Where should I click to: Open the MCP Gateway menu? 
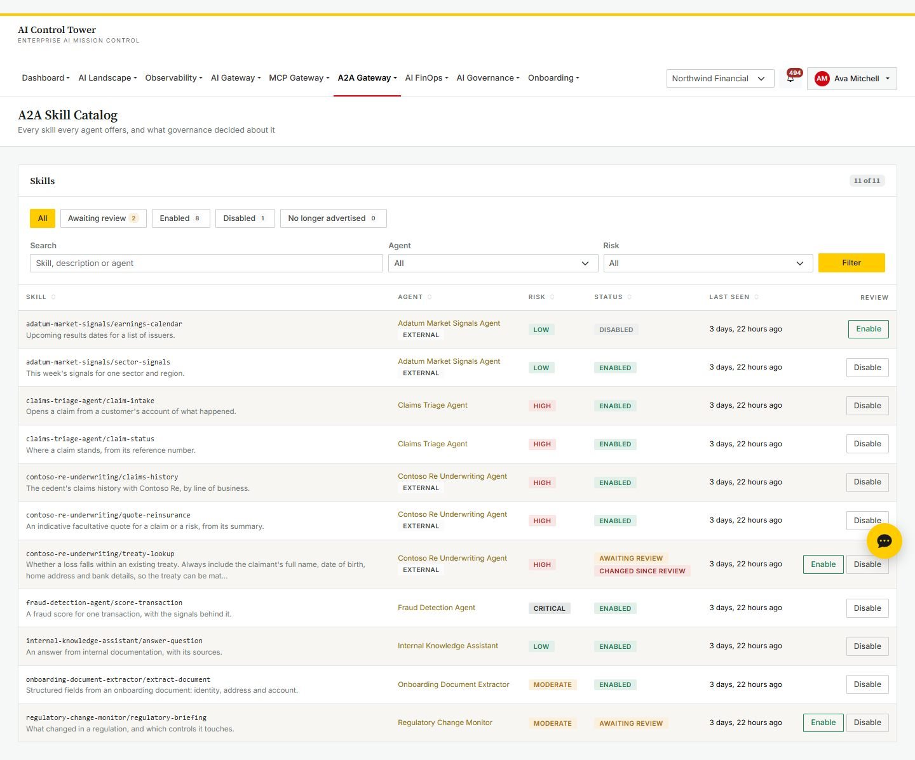[x=299, y=78]
